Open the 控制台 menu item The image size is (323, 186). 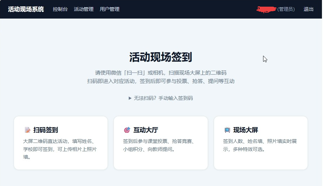tap(60, 9)
